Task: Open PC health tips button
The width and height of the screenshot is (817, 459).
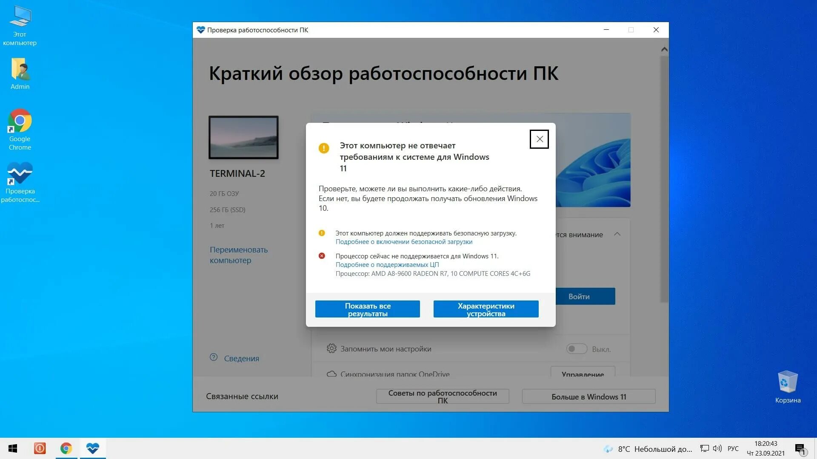Action: tap(443, 396)
